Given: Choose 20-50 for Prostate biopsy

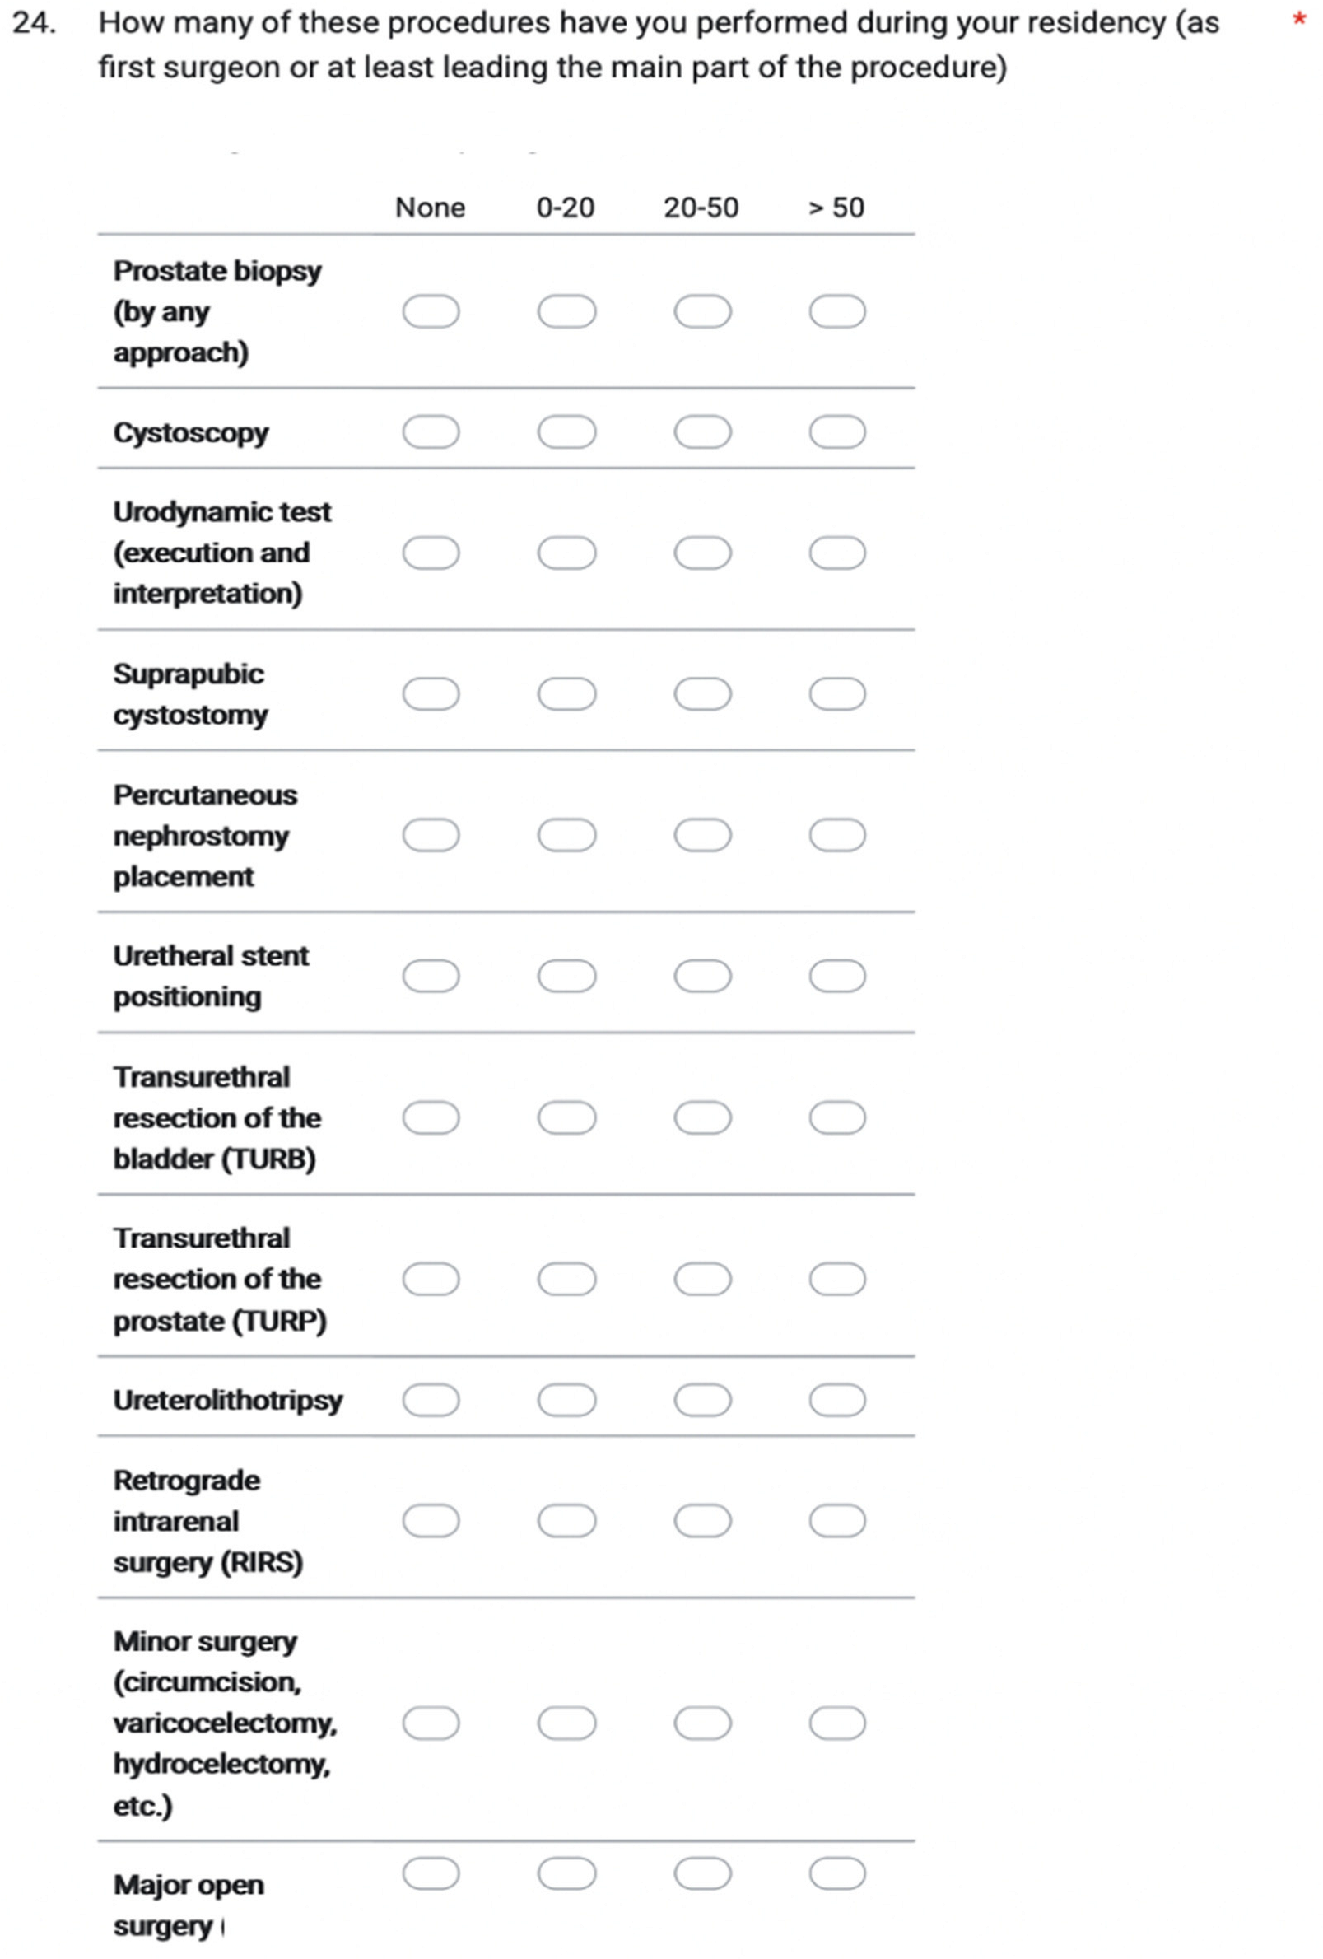Looking at the screenshot, I should [702, 312].
